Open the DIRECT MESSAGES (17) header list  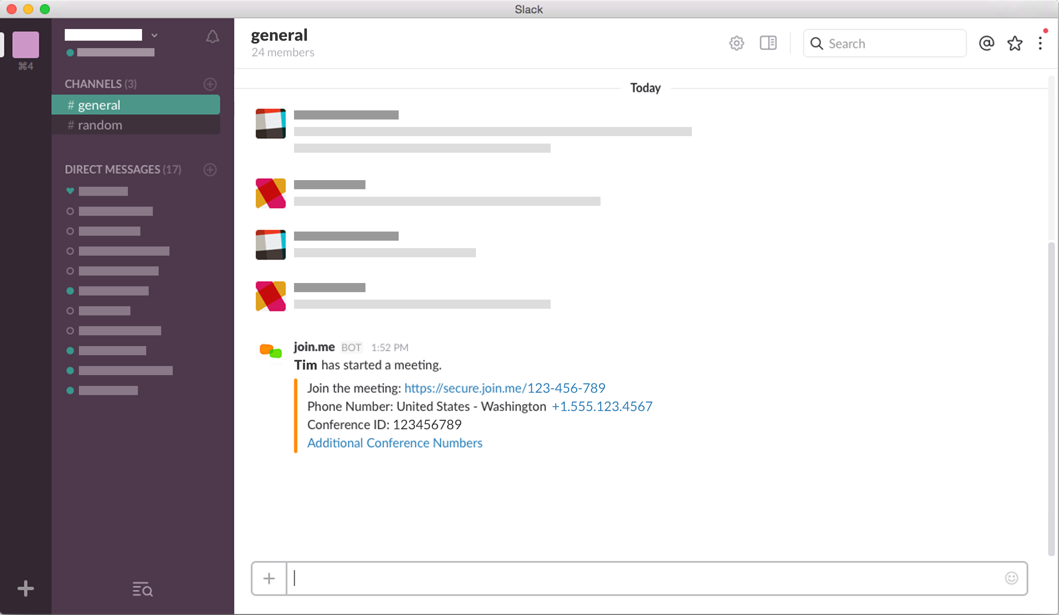tap(123, 170)
